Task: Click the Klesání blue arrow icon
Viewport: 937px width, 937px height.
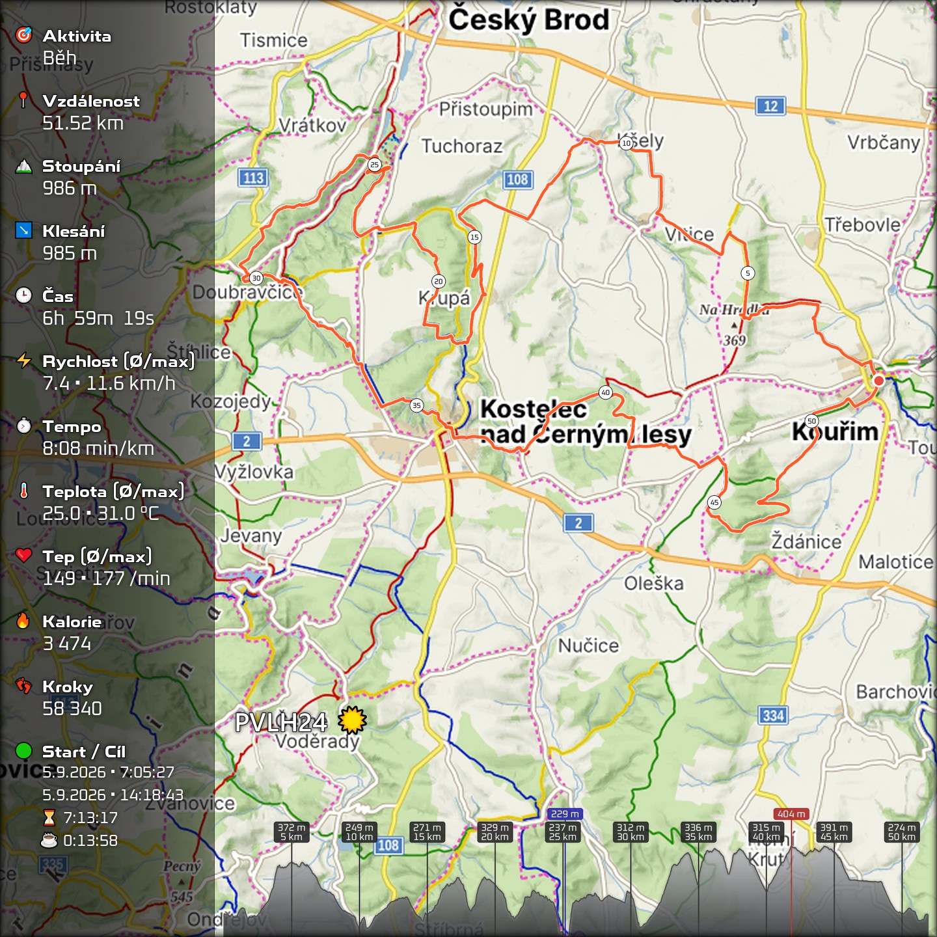Action: tap(24, 230)
